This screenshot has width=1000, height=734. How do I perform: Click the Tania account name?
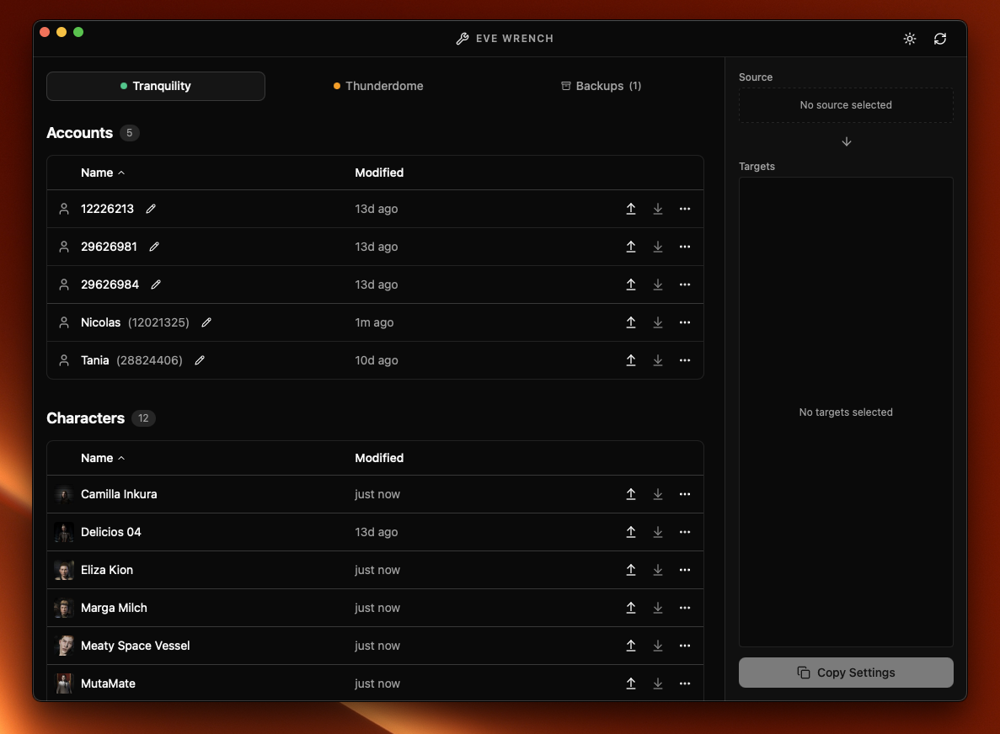(x=95, y=360)
